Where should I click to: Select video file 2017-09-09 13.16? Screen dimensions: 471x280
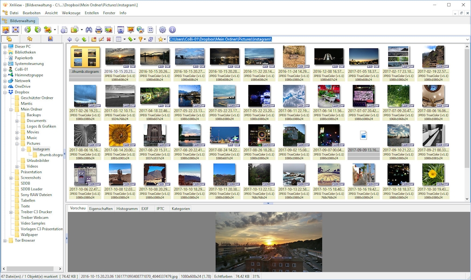[x=363, y=142]
